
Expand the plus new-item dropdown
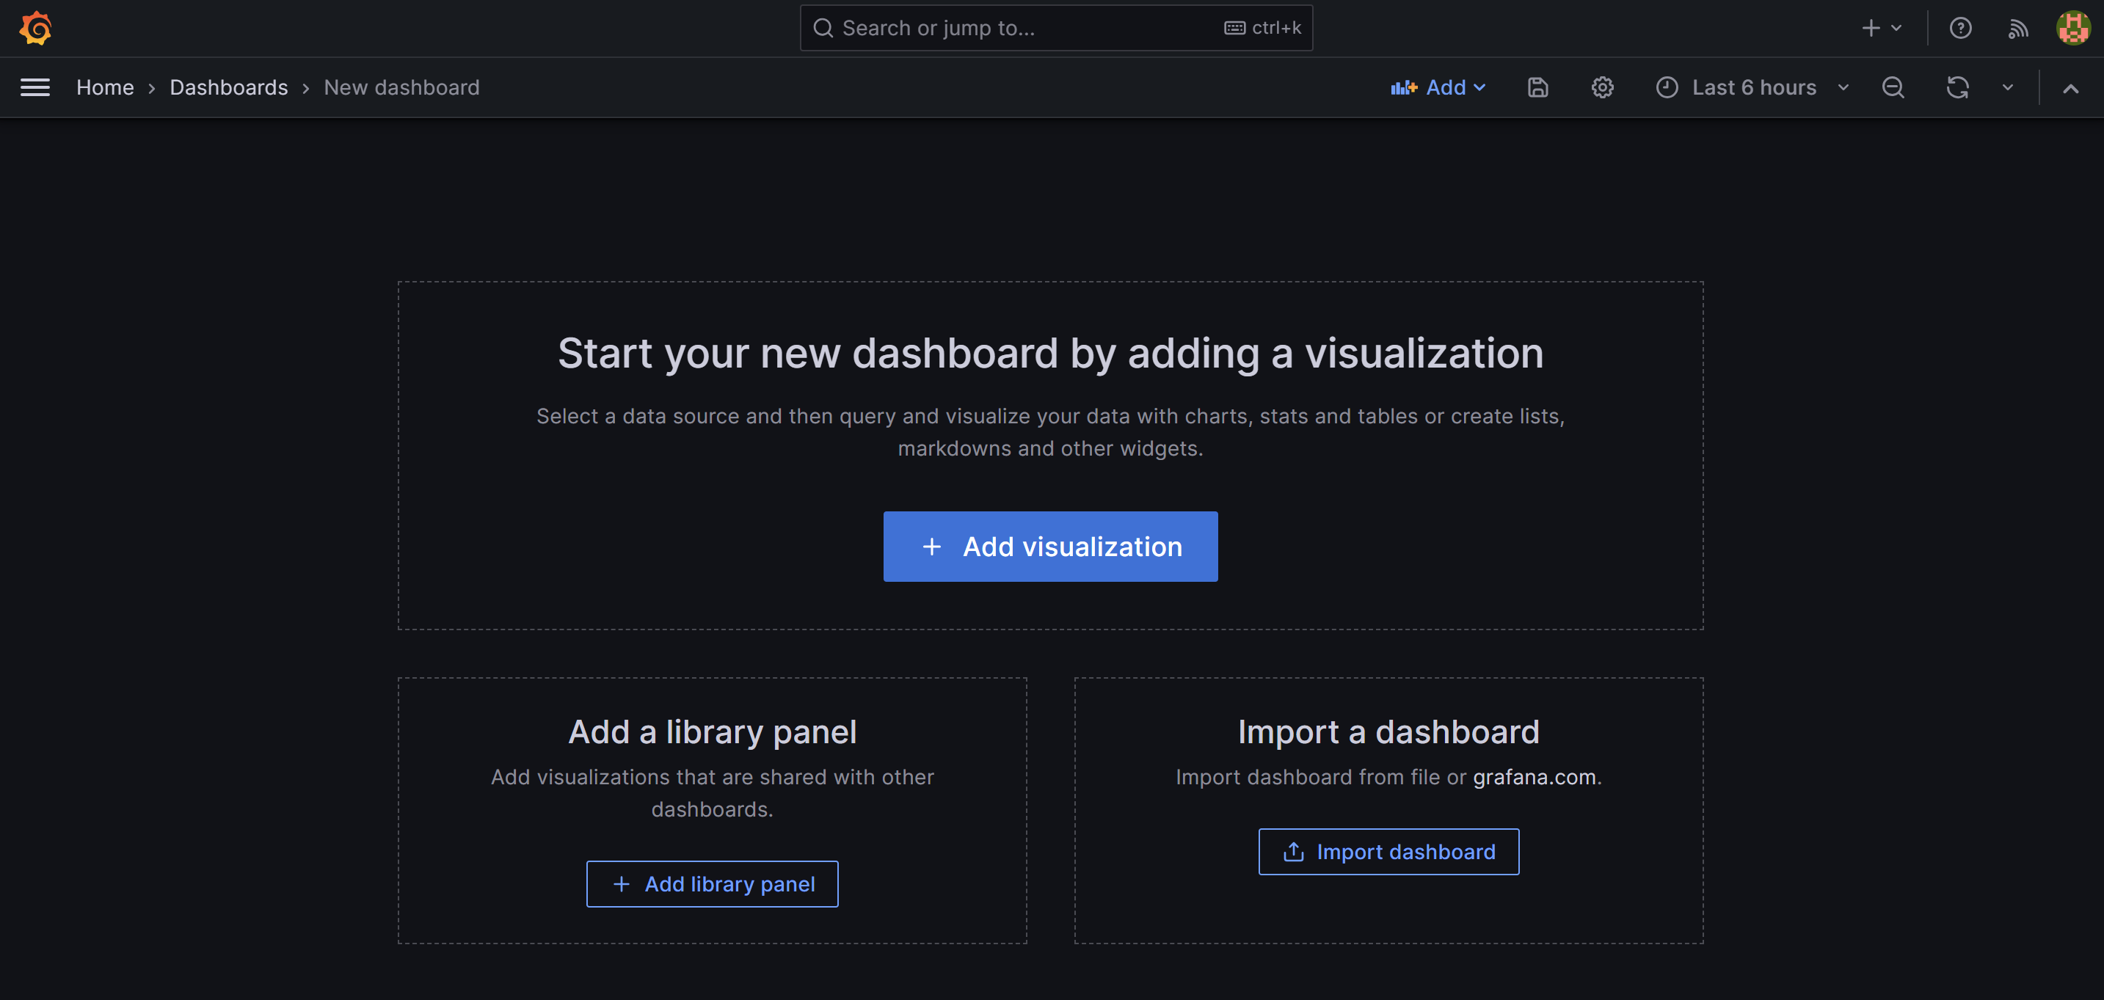point(1881,28)
